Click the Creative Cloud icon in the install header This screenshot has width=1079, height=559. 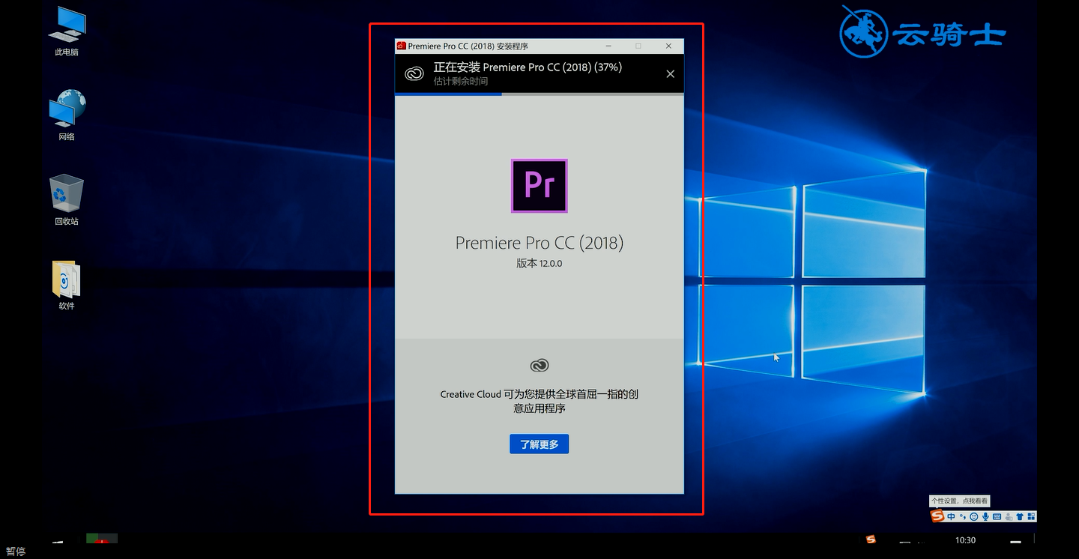click(x=414, y=73)
